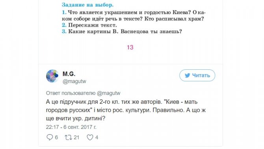264x149 pixels.
Task: Open the @magutw handle under M.G.
Action: [74, 81]
